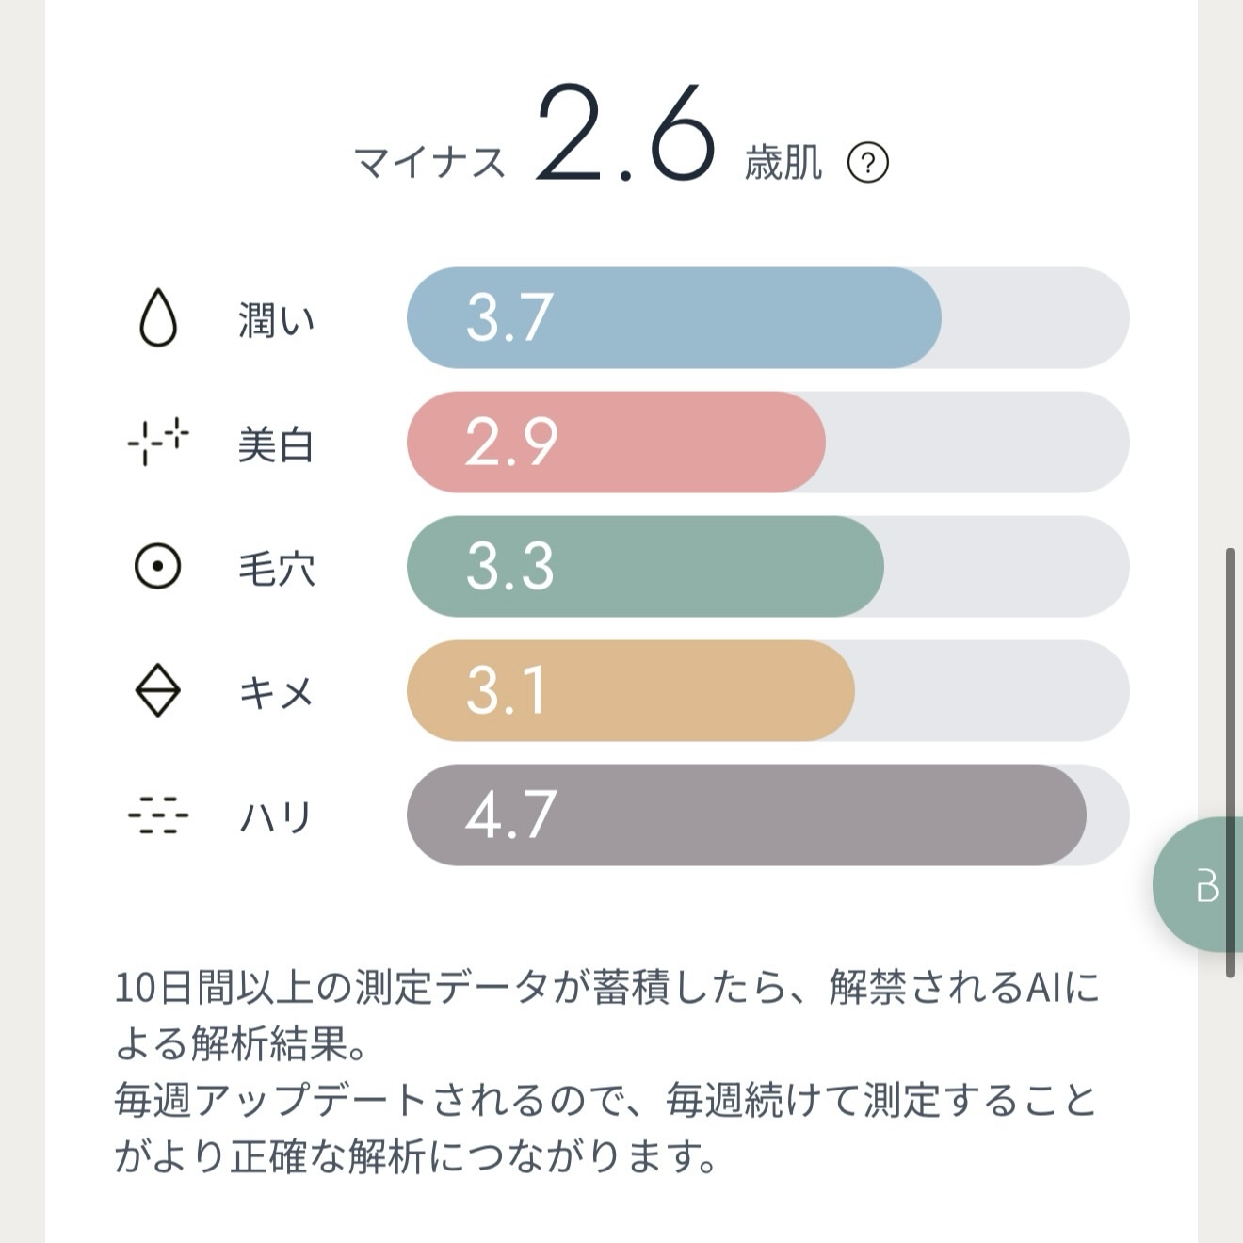
Task: Click the question mark help icon
Action: tap(867, 163)
